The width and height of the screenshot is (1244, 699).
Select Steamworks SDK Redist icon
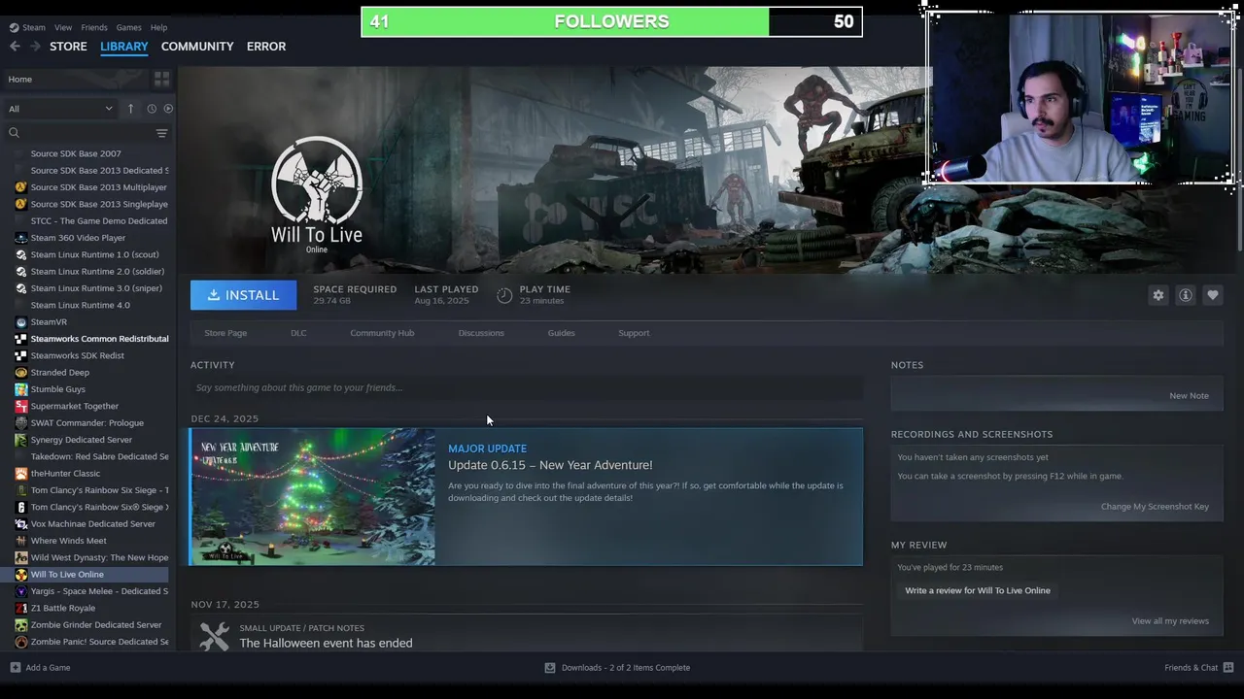coord(20,355)
